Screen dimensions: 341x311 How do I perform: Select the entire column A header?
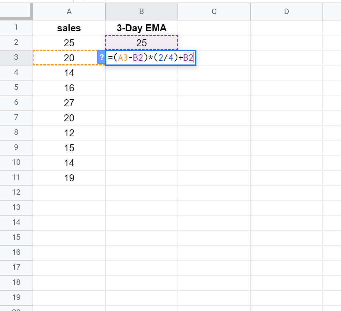[x=69, y=11]
